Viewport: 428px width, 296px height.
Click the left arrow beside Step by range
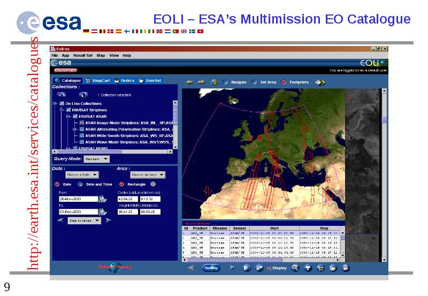[60, 220]
